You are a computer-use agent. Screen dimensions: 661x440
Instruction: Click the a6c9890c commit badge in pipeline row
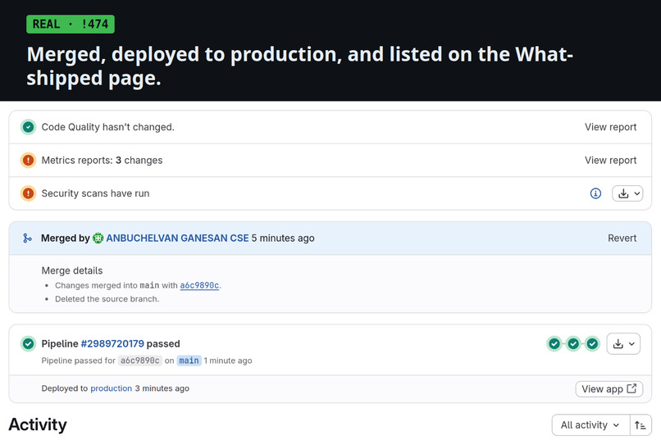[140, 361]
